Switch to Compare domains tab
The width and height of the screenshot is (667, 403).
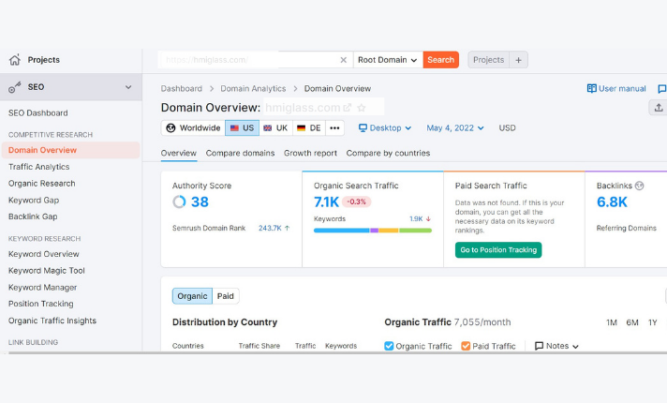240,153
